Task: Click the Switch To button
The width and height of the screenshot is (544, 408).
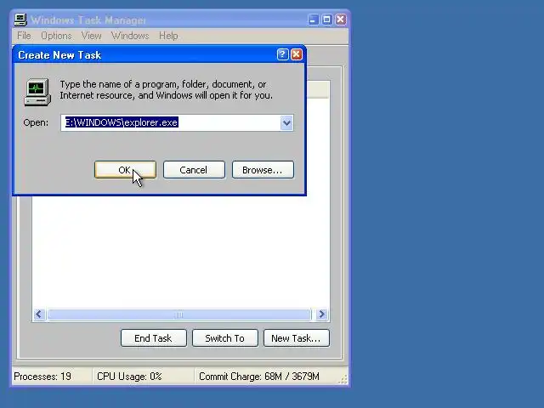Action: point(225,338)
